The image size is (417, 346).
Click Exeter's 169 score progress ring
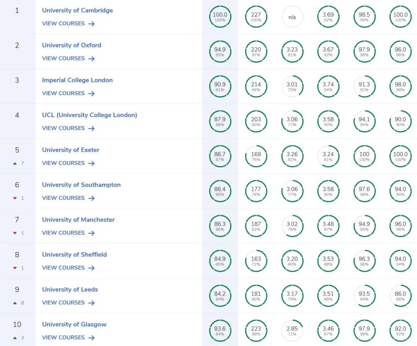256,156
